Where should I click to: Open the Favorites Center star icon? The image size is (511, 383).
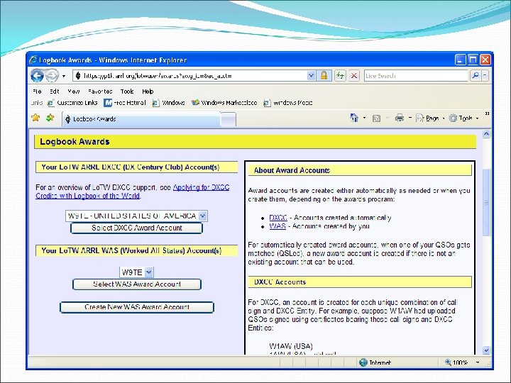click(35, 118)
